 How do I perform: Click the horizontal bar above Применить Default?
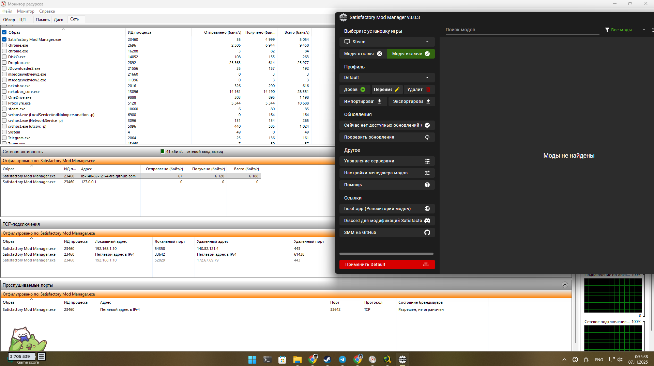[x=386, y=254]
